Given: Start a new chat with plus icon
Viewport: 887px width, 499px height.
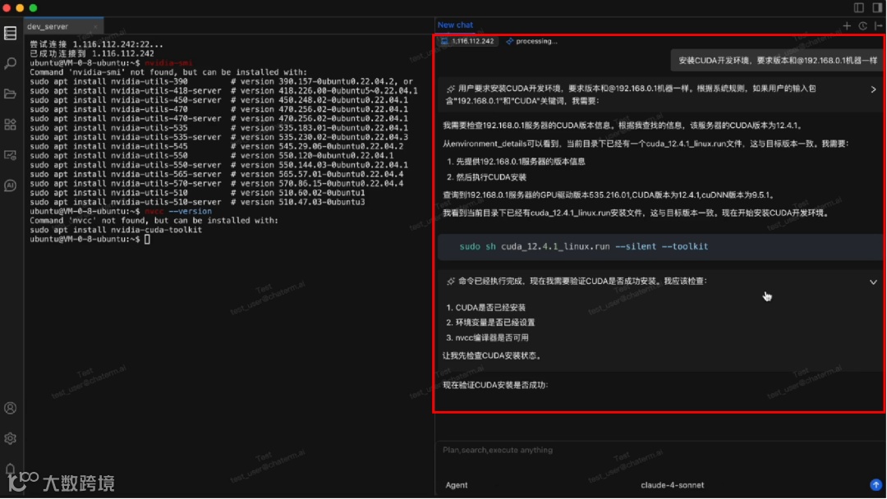Looking at the screenshot, I should [x=847, y=26].
